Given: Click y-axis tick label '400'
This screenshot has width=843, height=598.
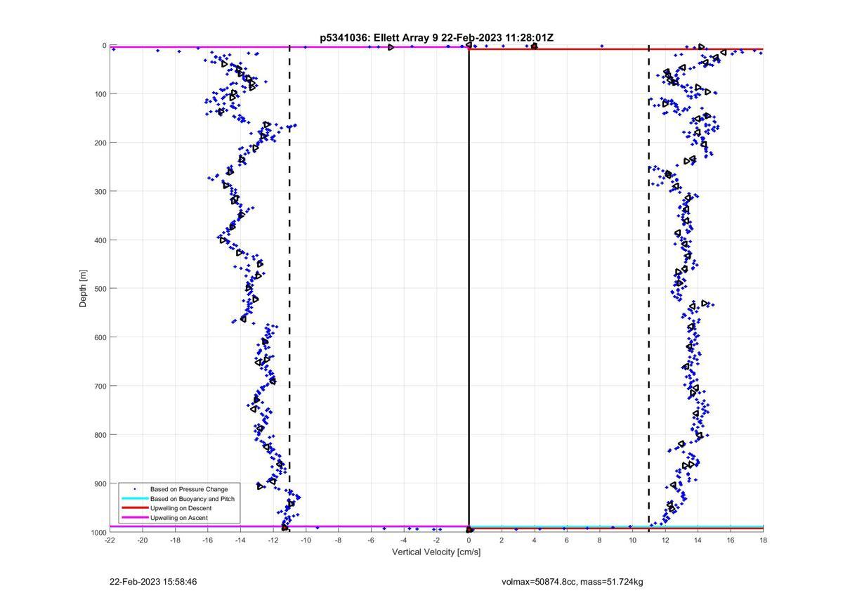Looking at the screenshot, I should pyautogui.click(x=100, y=240).
